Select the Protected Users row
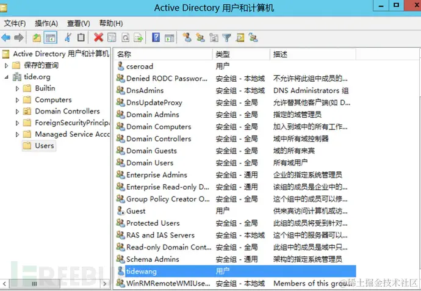Viewport: 421px width, 291px height. click(x=236, y=223)
